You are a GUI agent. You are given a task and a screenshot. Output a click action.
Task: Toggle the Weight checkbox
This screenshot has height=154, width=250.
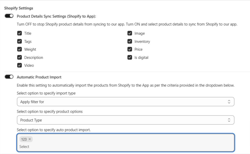(x=19, y=49)
